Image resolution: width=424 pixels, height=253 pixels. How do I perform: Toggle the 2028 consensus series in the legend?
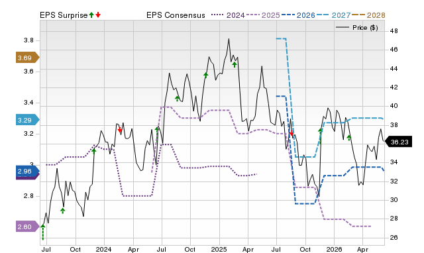(368, 15)
